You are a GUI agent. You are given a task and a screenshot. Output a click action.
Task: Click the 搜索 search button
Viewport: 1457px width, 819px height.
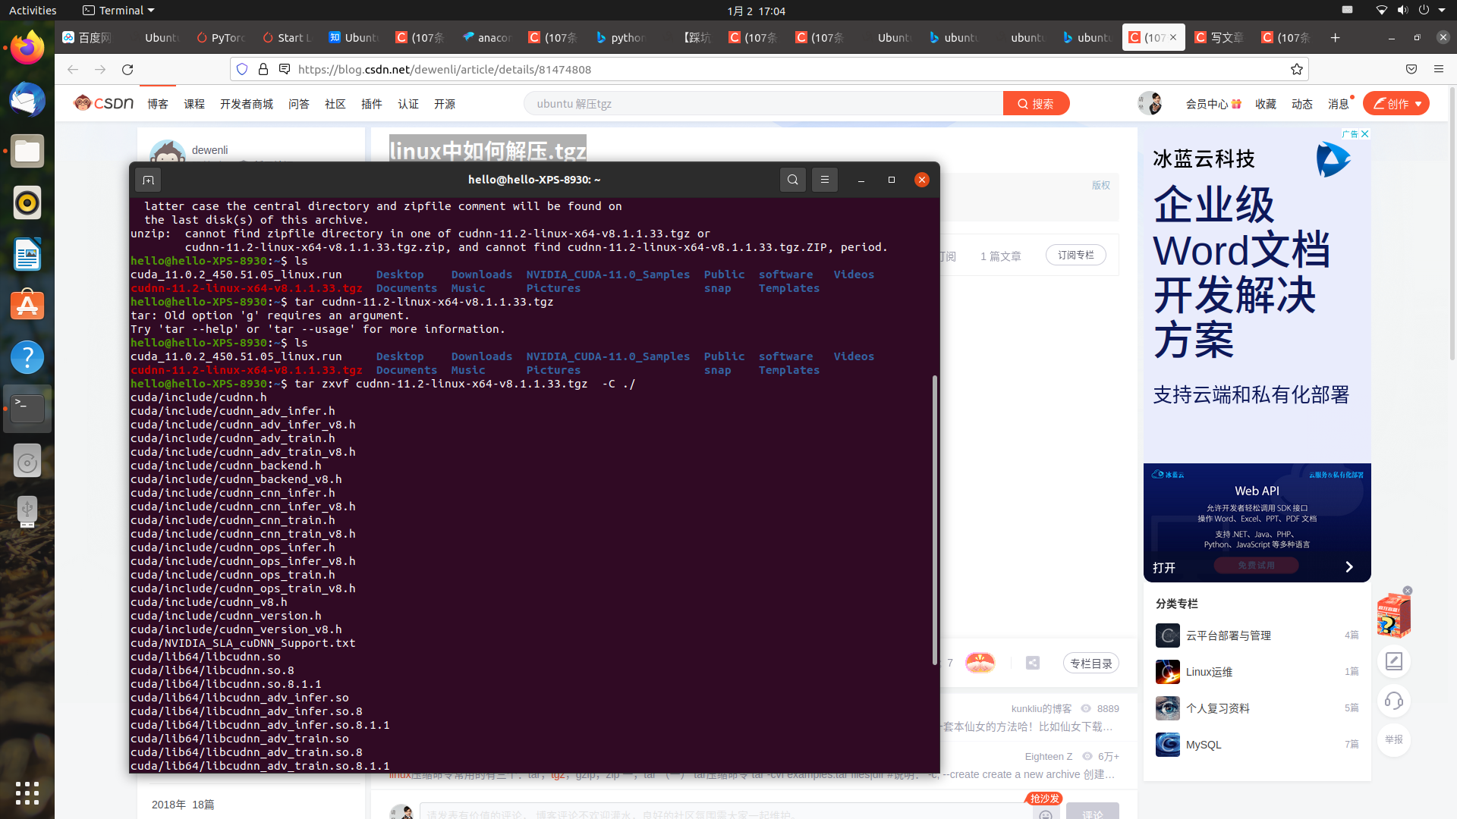coord(1036,104)
